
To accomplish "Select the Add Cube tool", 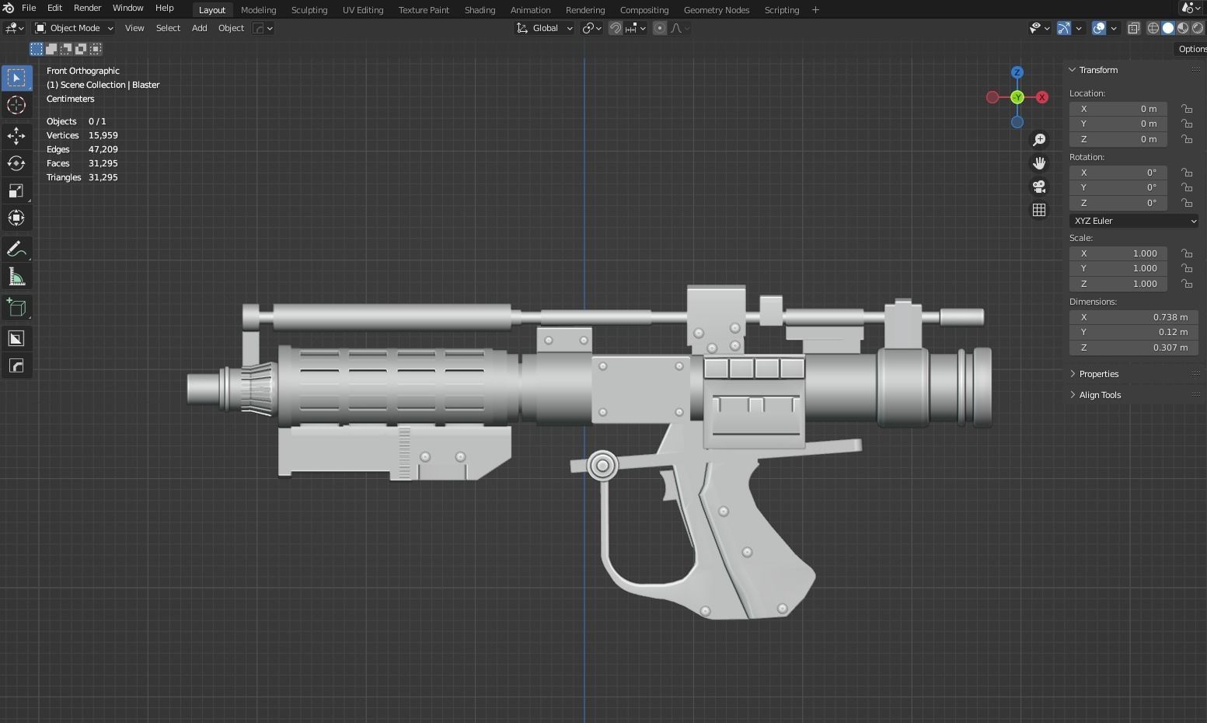I will [x=16, y=307].
